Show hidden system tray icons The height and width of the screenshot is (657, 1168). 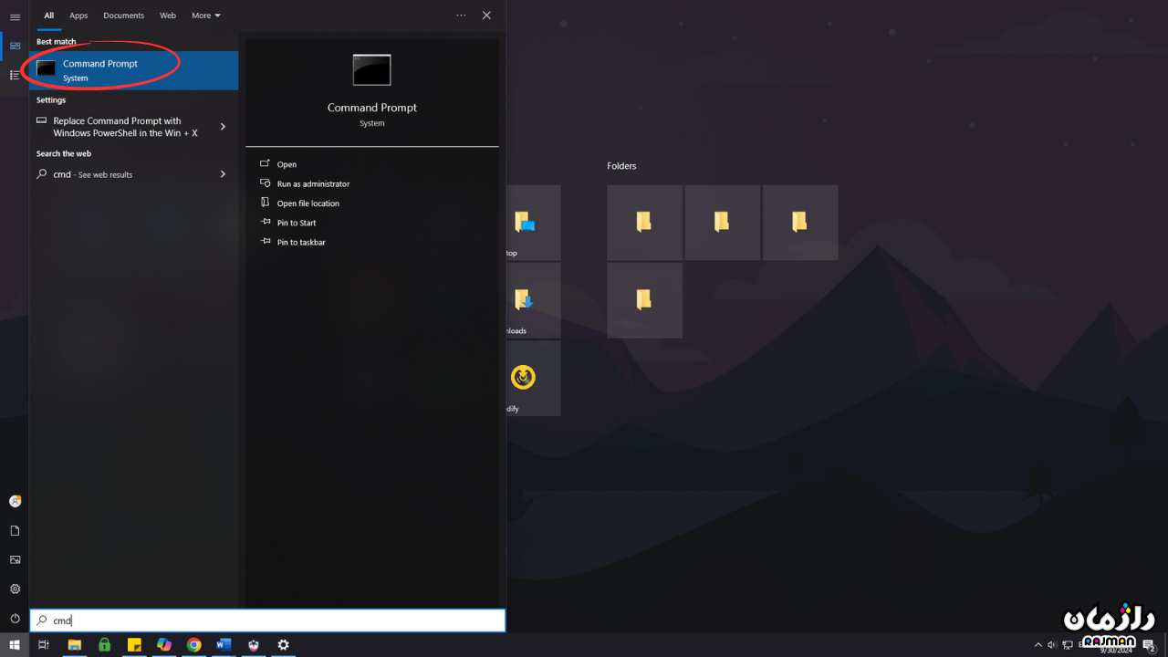tap(1038, 645)
